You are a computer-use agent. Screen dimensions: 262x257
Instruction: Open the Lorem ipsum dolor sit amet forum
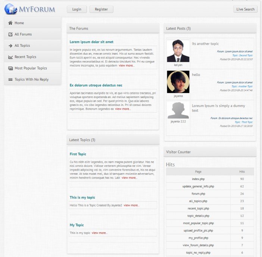point(91,42)
